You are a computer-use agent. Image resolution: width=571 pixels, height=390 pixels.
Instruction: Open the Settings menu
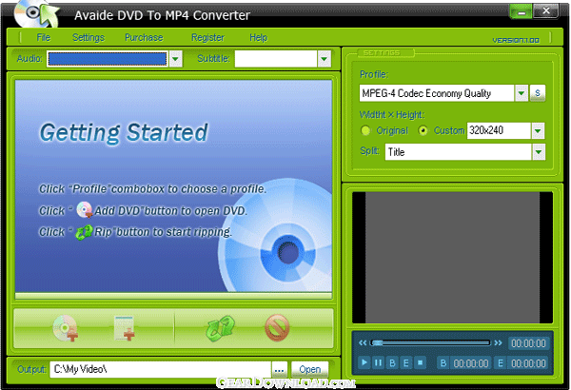(x=89, y=37)
